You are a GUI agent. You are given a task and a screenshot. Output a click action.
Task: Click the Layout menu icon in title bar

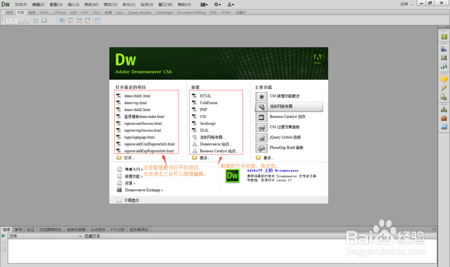pyautogui.click(x=204, y=5)
